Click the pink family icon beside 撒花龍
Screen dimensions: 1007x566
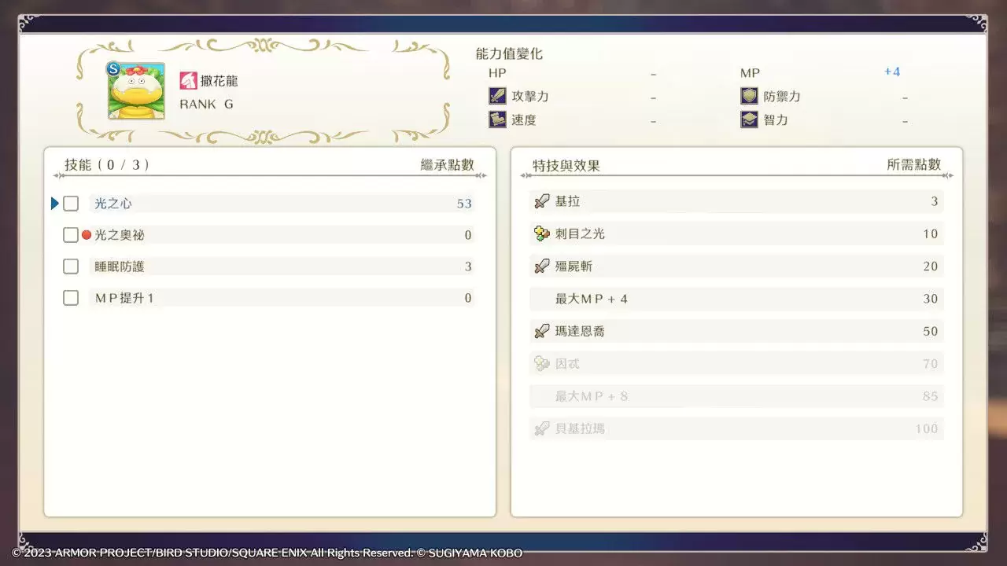188,80
